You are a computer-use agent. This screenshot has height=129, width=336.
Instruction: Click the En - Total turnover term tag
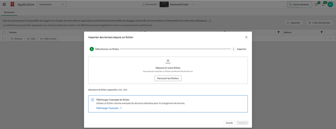tap(49, 39)
